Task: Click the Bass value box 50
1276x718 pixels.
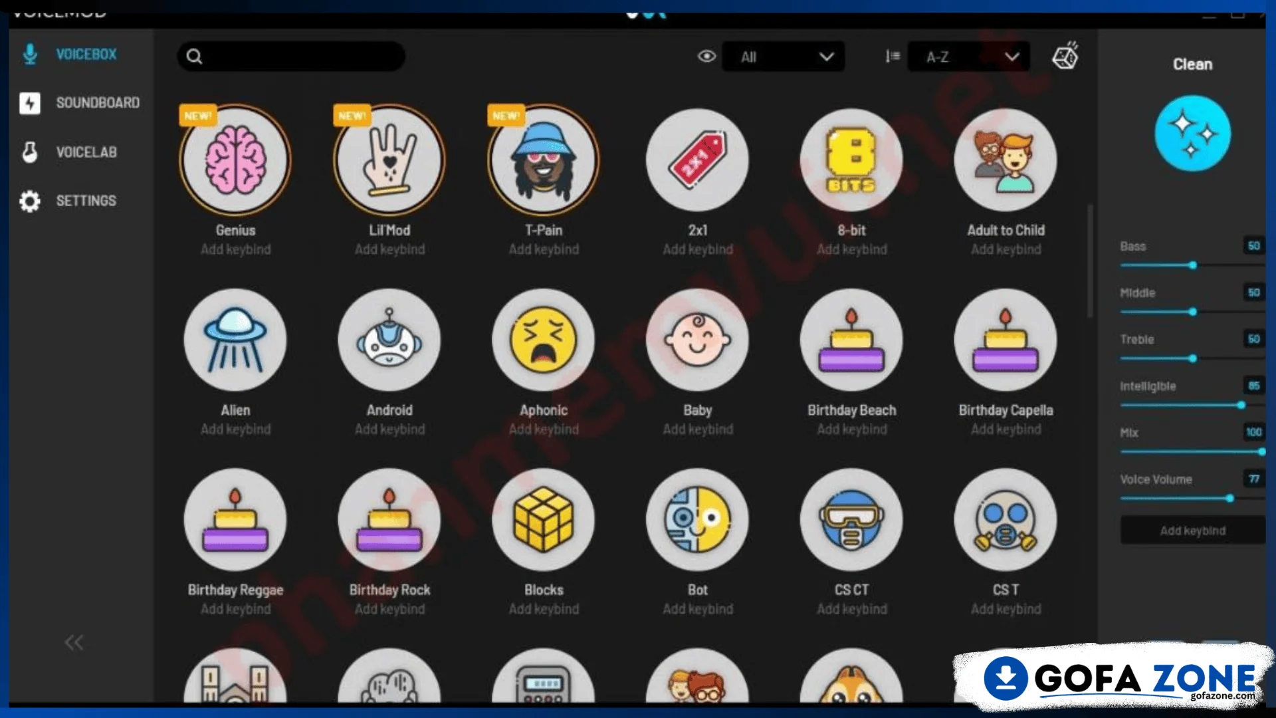Action: pyautogui.click(x=1253, y=246)
